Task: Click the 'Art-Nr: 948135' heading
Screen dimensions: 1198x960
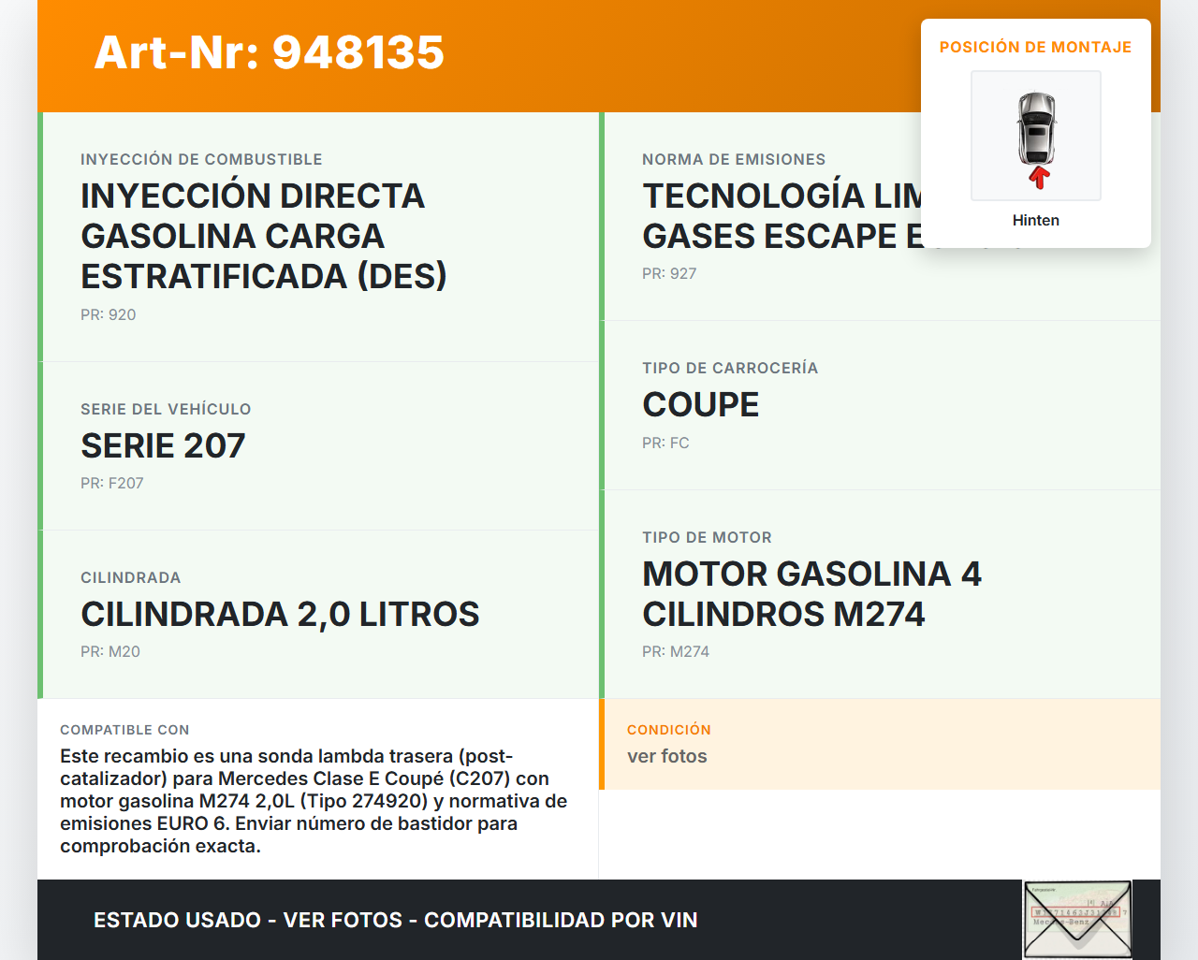Action: (x=270, y=52)
